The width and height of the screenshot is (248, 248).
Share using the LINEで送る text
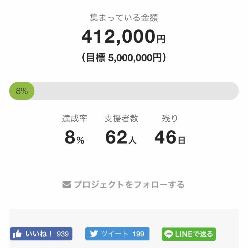[194, 234]
